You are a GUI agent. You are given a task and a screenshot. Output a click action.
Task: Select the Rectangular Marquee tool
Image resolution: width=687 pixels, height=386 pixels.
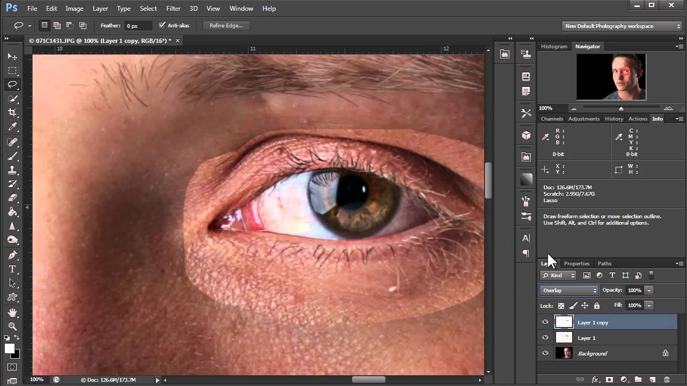click(12, 71)
